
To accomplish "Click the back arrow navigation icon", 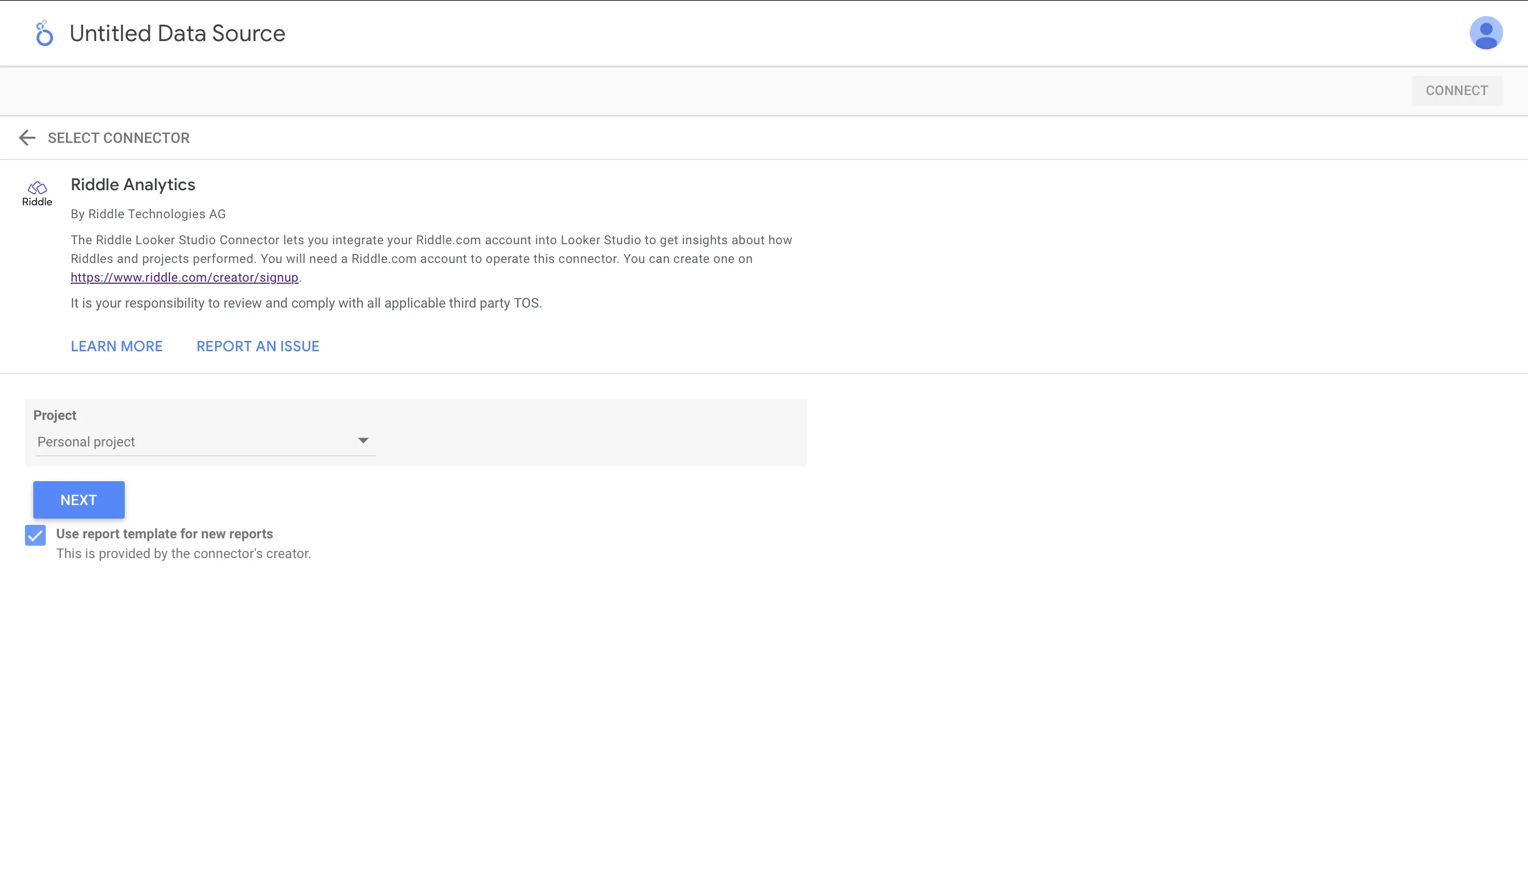I will click(x=27, y=138).
